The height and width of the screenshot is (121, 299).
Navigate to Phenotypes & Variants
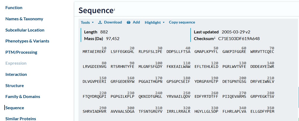[27, 41]
